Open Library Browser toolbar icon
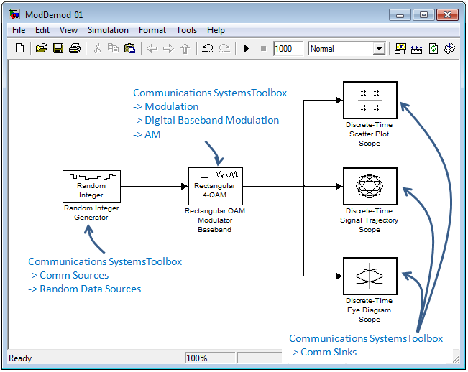 400,48
